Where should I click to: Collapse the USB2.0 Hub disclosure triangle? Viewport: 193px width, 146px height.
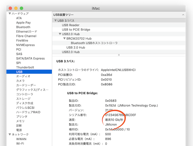[60, 34]
